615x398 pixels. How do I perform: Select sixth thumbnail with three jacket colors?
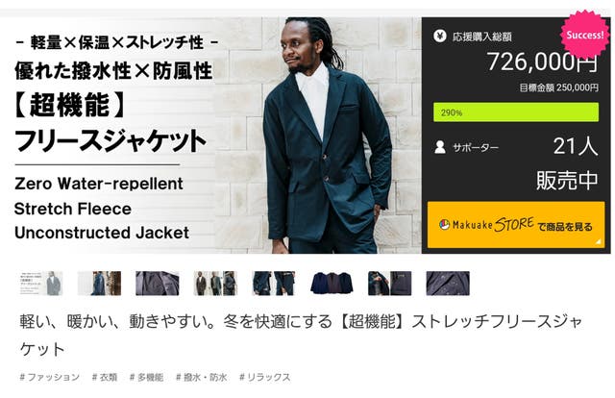click(x=332, y=283)
